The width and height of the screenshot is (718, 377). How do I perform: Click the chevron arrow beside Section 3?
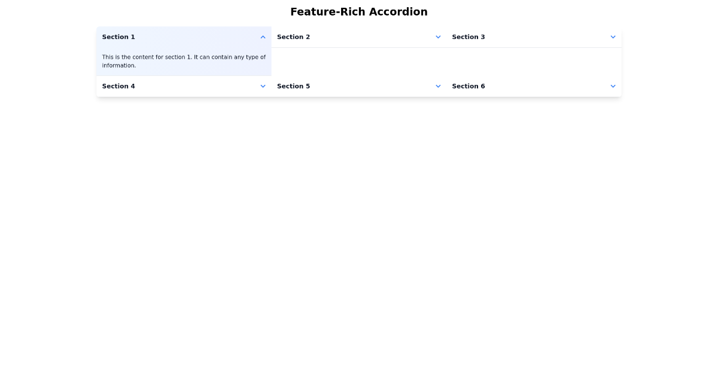(x=613, y=37)
